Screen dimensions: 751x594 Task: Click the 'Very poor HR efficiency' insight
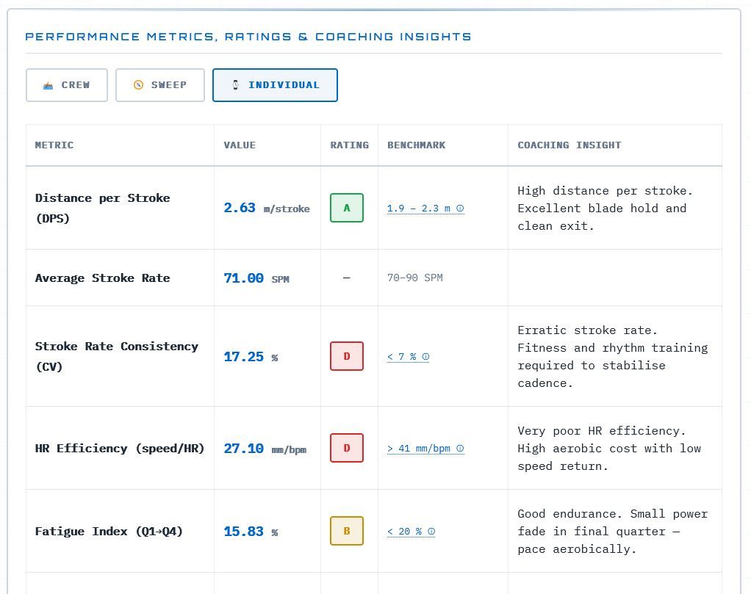coord(609,449)
